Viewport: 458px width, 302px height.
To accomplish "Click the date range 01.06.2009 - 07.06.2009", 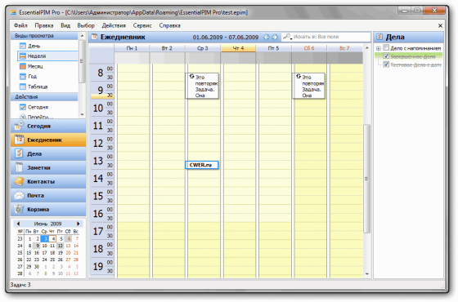I will click(x=226, y=37).
